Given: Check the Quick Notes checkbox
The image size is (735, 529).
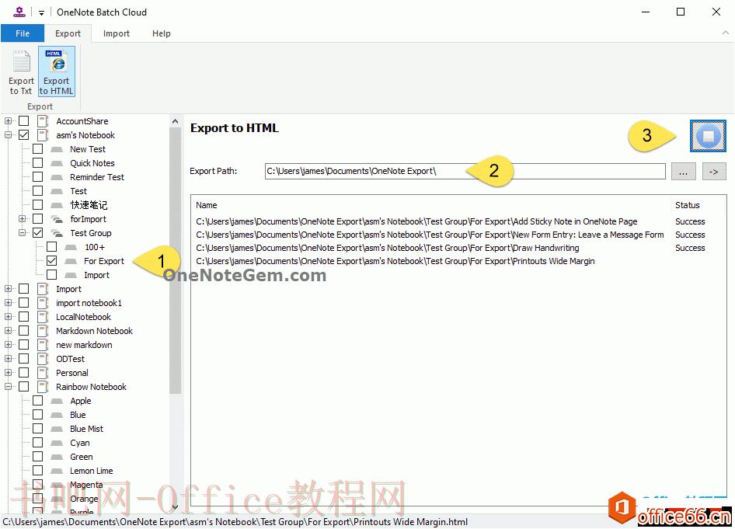Looking at the screenshot, I should 37,163.
